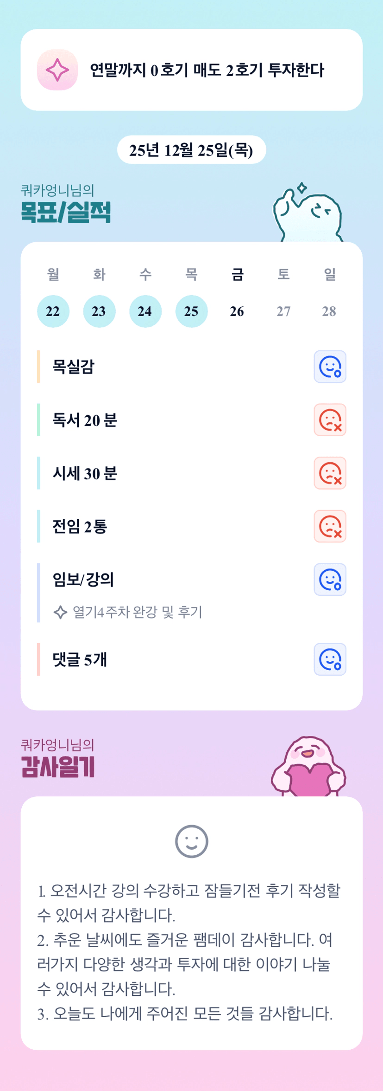Click the 전임 2통 failed status icon
This screenshot has height=1091, width=383.
click(x=330, y=526)
